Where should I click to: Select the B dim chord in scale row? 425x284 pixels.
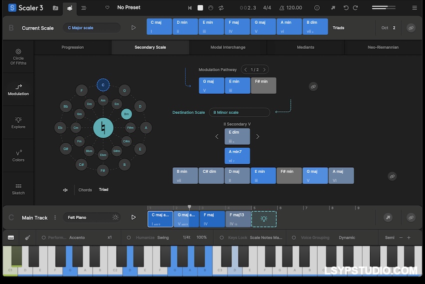point(315,26)
